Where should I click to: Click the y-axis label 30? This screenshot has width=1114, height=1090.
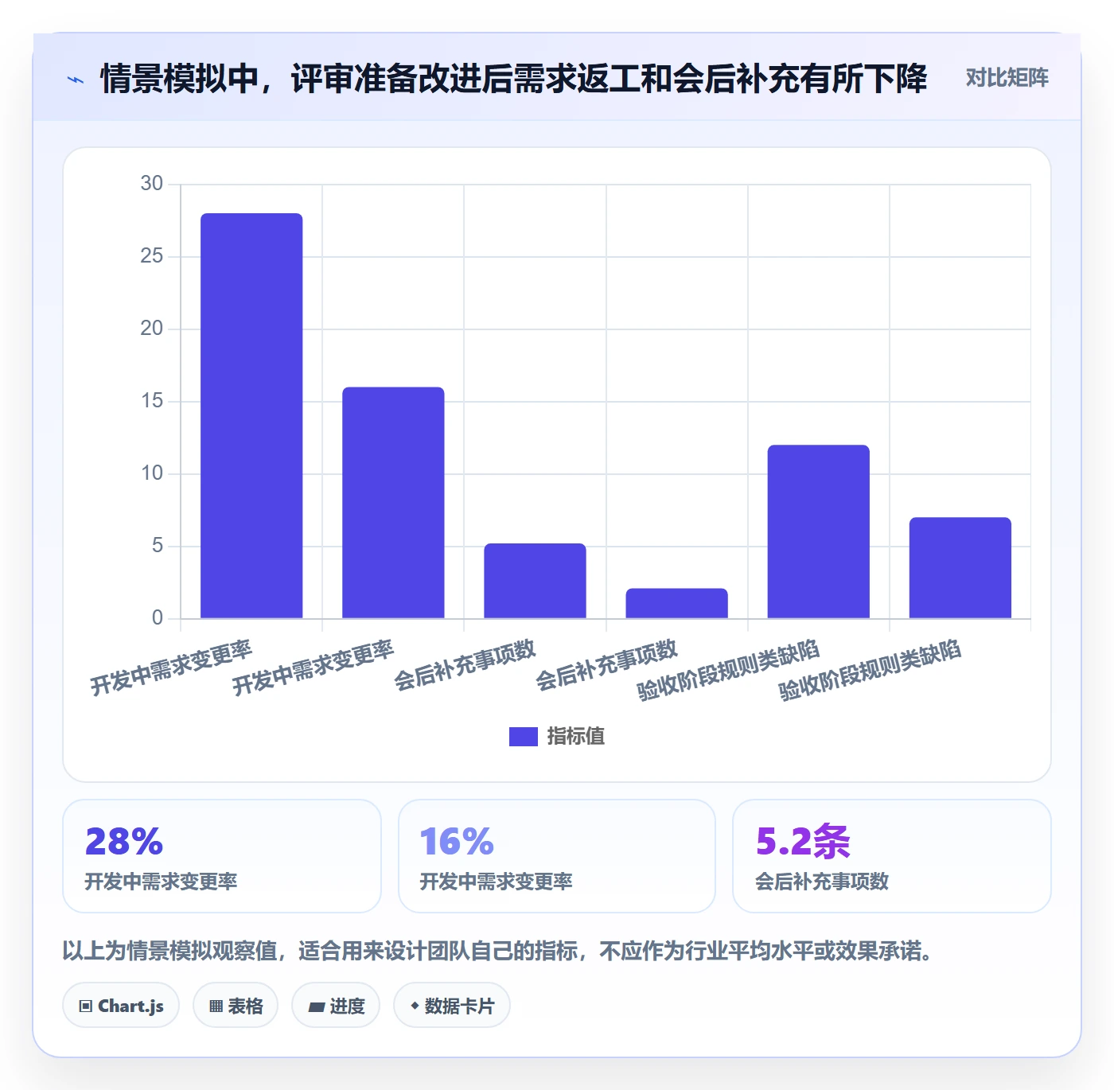coord(151,184)
